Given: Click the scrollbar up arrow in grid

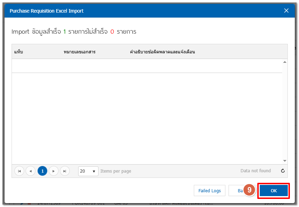Looking at the screenshot, I should click(x=285, y=62).
